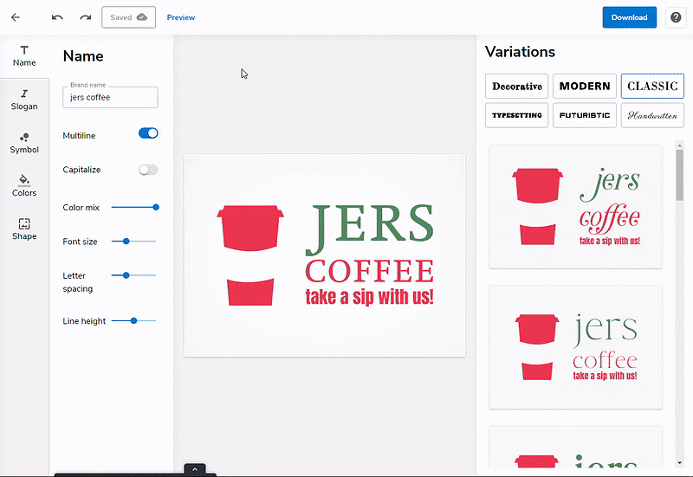The width and height of the screenshot is (693, 477).
Task: Adjust the Color mix slider
Action: click(134, 207)
